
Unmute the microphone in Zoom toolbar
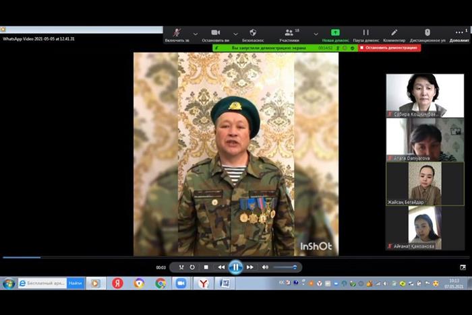178,34
